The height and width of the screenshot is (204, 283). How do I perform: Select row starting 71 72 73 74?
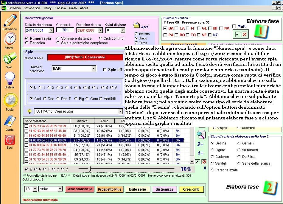click(104, 150)
